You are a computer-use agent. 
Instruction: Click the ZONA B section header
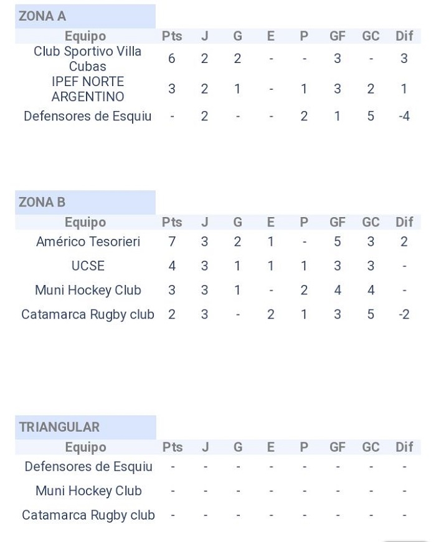pos(42,202)
